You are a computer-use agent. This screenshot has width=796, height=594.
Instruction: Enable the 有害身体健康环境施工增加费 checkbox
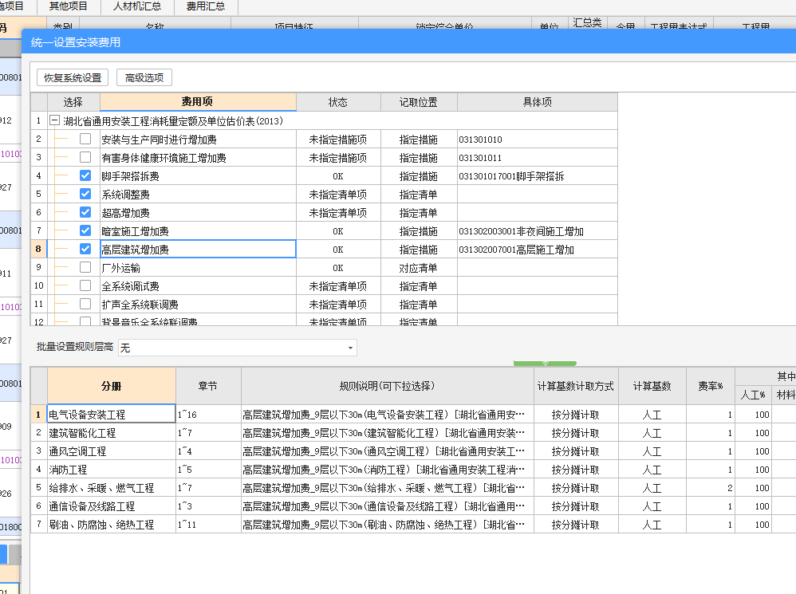85,157
